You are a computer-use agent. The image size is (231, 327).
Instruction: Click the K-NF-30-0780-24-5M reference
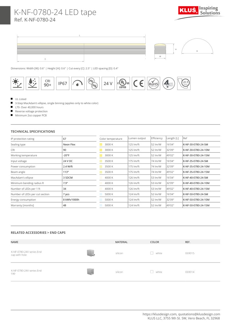[196, 145]
